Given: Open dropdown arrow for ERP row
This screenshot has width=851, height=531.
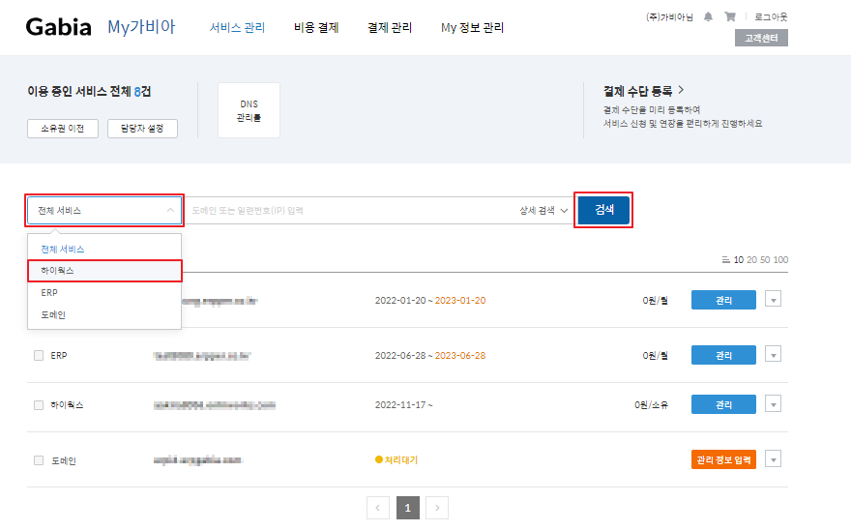Looking at the screenshot, I should pos(774,355).
